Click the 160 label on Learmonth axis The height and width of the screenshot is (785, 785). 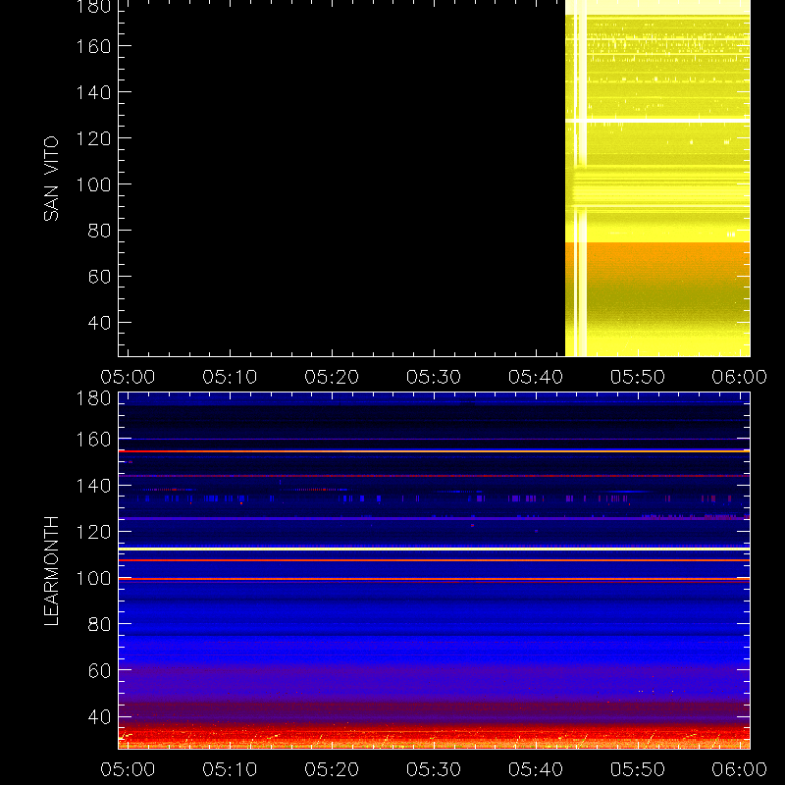93,440
